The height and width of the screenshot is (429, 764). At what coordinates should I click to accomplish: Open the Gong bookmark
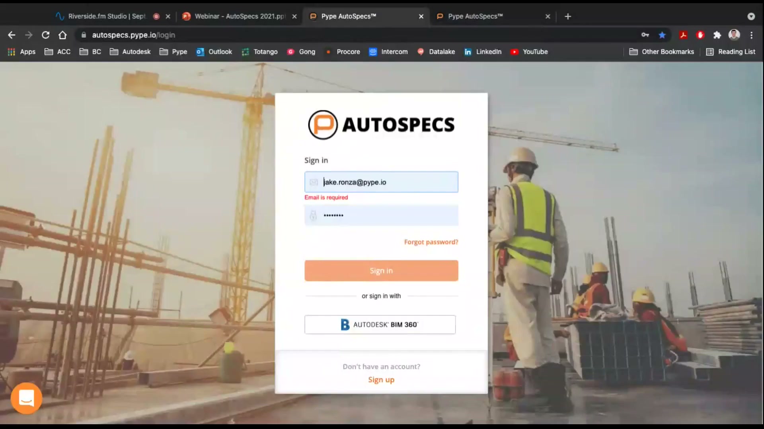pos(301,52)
